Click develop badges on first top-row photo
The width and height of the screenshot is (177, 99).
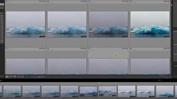click(x=42, y=37)
